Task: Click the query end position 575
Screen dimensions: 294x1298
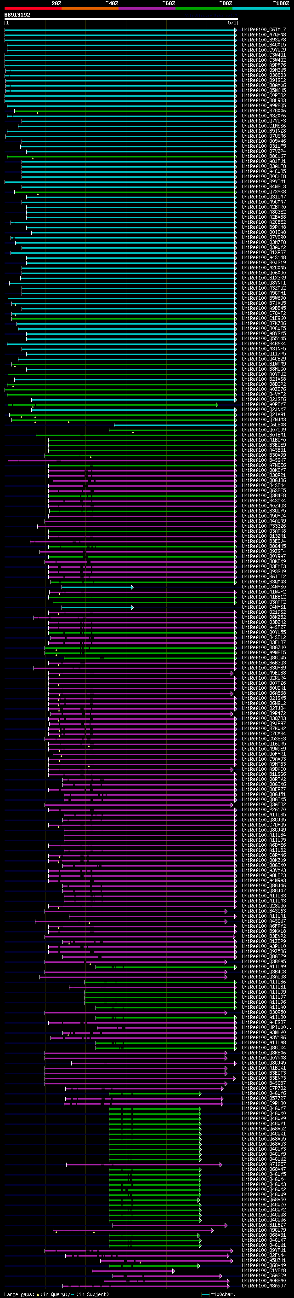Action: point(232,23)
